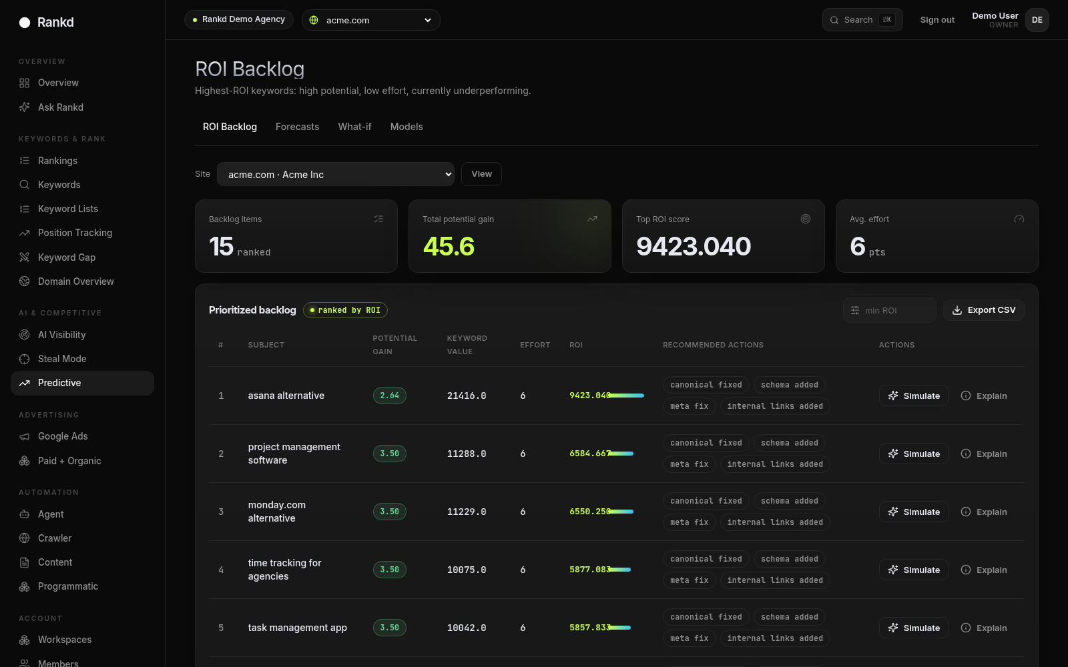Viewport: 1068px width, 667px height.
Task: Click the Programmatic icon
Action: pos(25,586)
